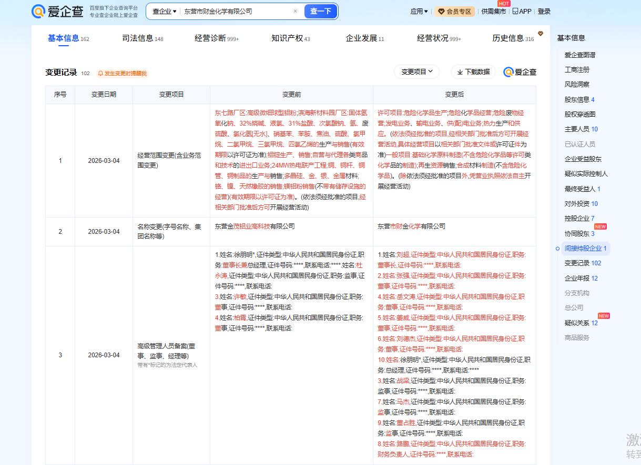Open the 查企业 search type dropdown

pos(164,11)
